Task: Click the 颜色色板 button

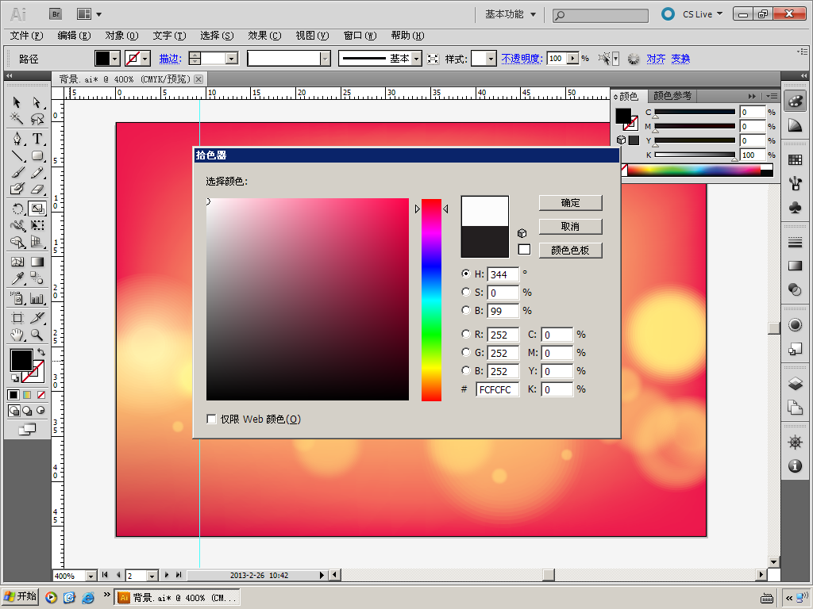Action: coord(570,251)
